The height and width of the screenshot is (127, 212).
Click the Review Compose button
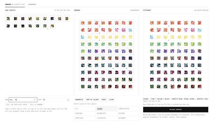[x=176, y=110]
